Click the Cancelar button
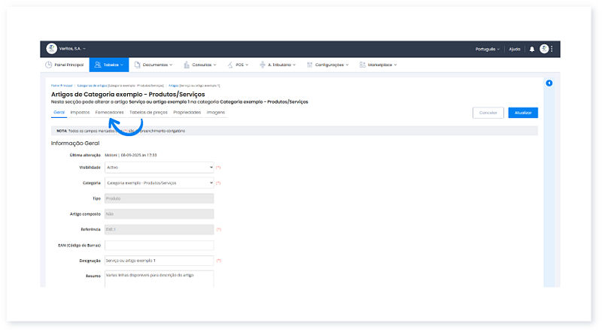Screen dimensions: 602x332 pyautogui.click(x=488, y=113)
